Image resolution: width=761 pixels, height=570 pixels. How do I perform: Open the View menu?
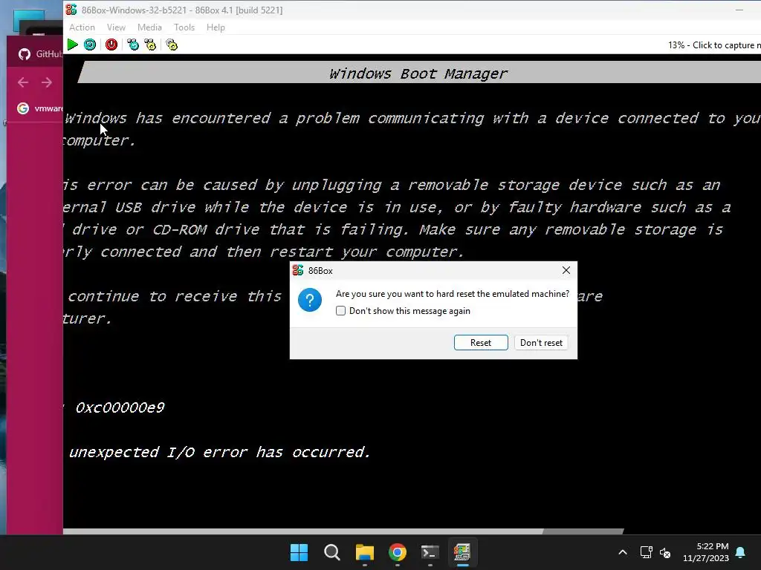(x=116, y=27)
